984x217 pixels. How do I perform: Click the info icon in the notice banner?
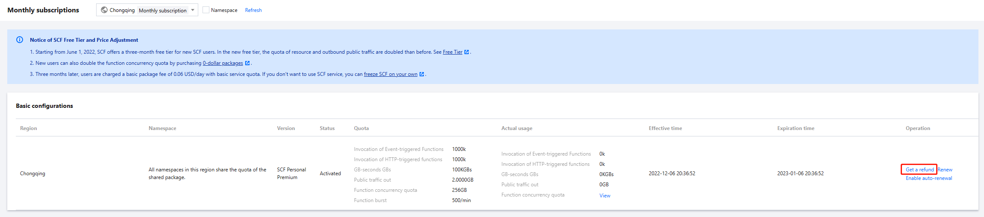[x=20, y=40]
